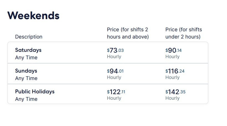Image resolution: width=227 pixels, height=126 pixels.
Task: Click "Any Time" under Sundays
Action: (x=26, y=78)
